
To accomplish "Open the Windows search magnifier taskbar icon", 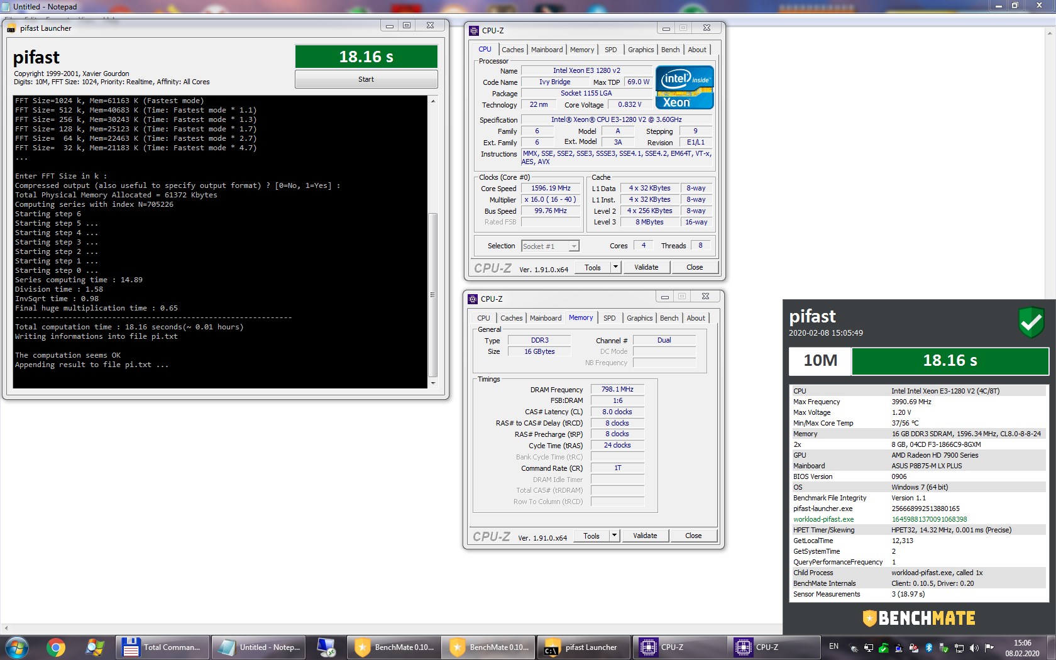I will [x=95, y=647].
